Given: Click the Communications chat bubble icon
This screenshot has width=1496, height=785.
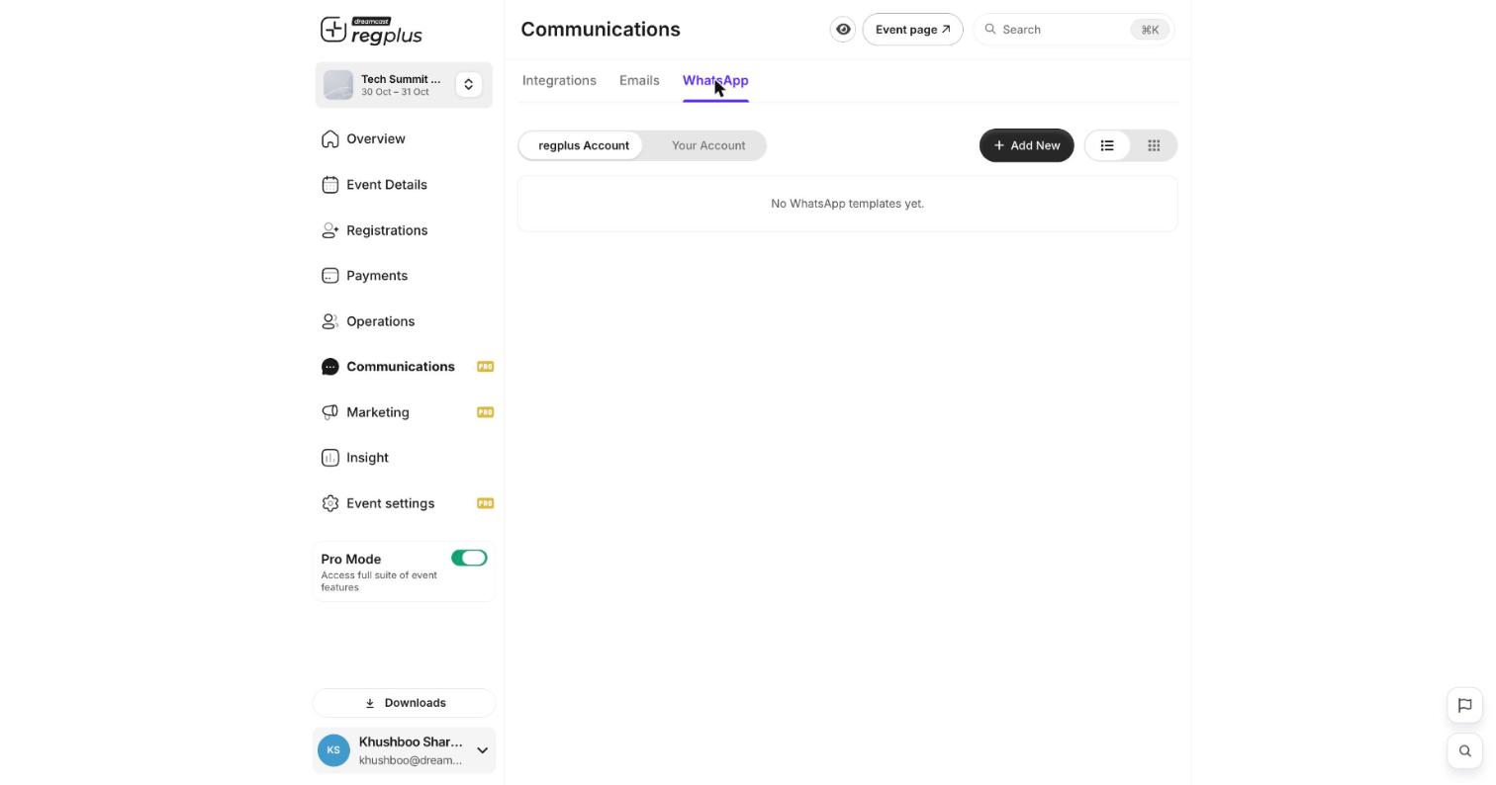Looking at the screenshot, I should coord(330,367).
